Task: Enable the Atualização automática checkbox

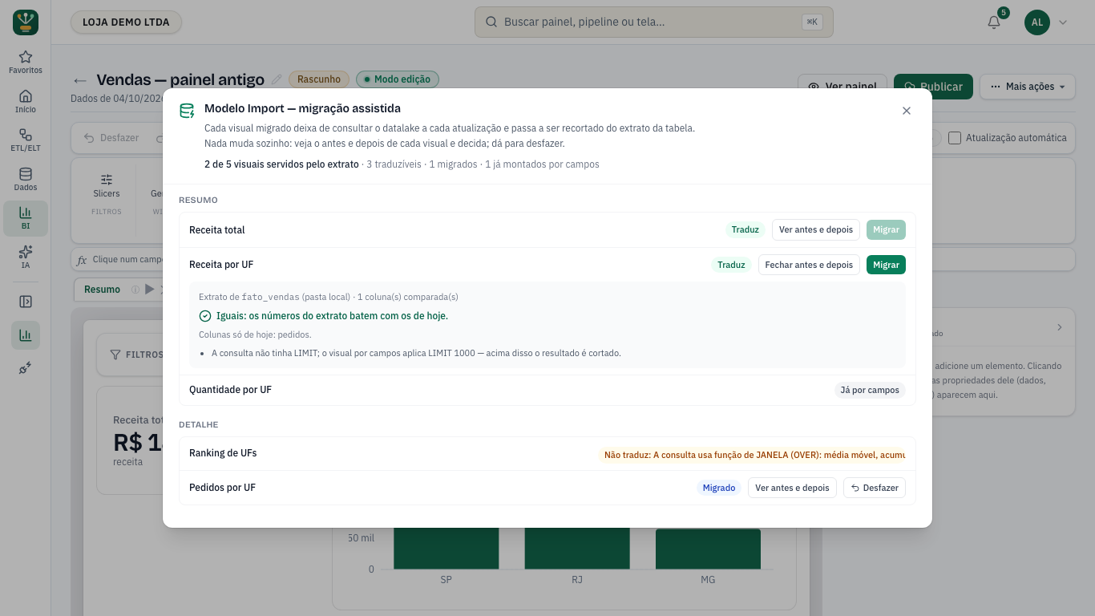Action: coord(955,138)
